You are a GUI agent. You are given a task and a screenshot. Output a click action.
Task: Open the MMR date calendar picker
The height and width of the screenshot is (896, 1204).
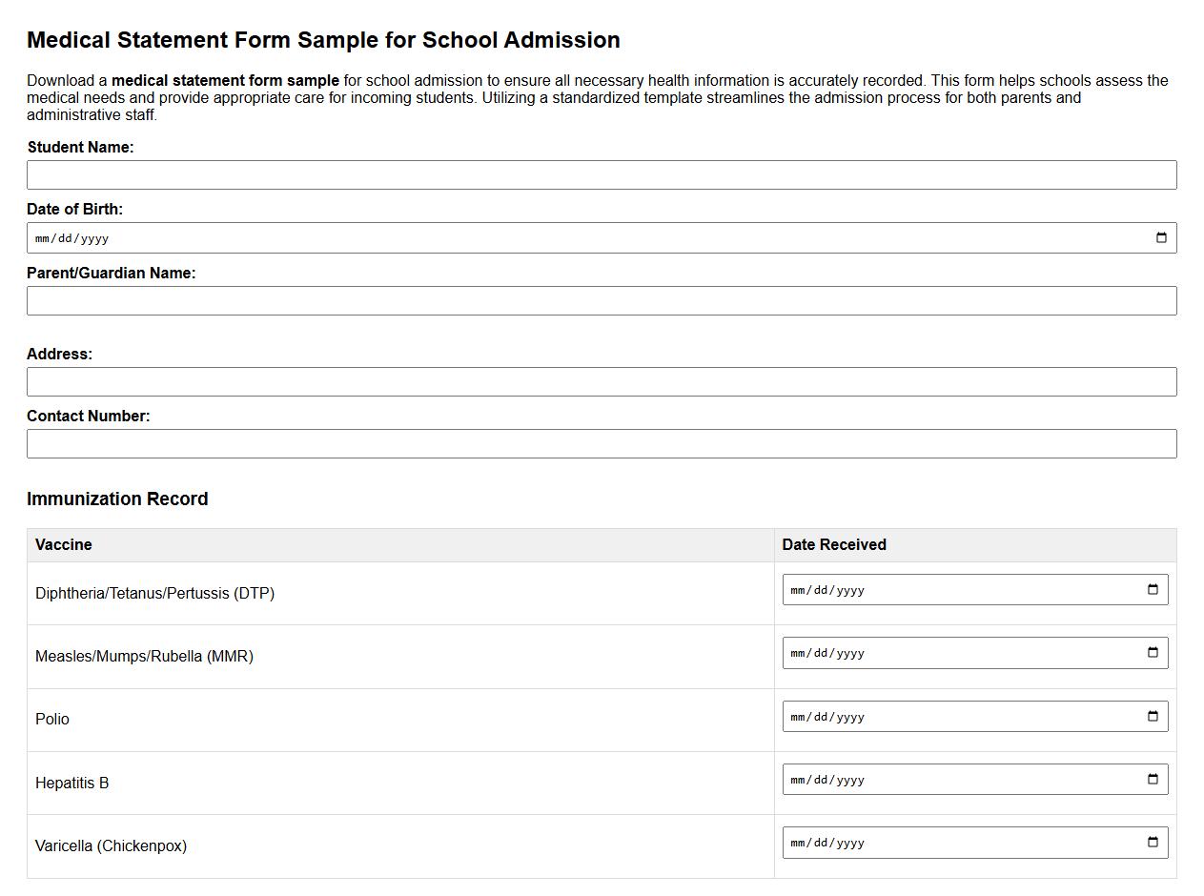[1153, 652]
